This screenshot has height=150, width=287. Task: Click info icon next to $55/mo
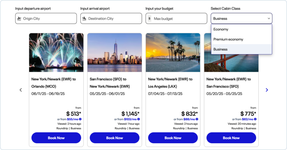tap(80, 119)
